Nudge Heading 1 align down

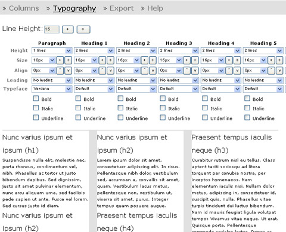pyautogui.click(x=110, y=70)
